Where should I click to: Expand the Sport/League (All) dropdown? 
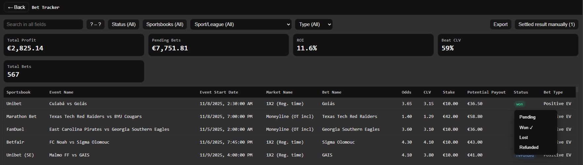pos(241,24)
